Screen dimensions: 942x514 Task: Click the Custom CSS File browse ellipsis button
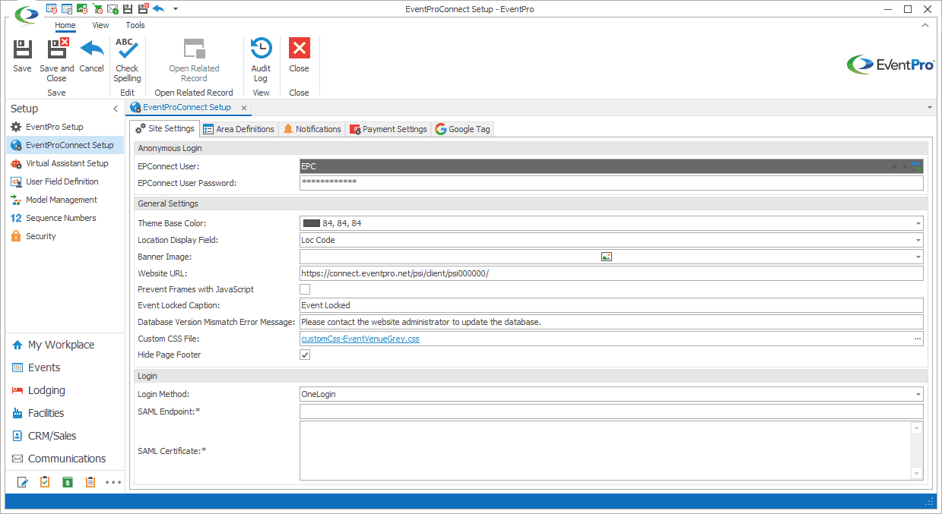(x=918, y=339)
